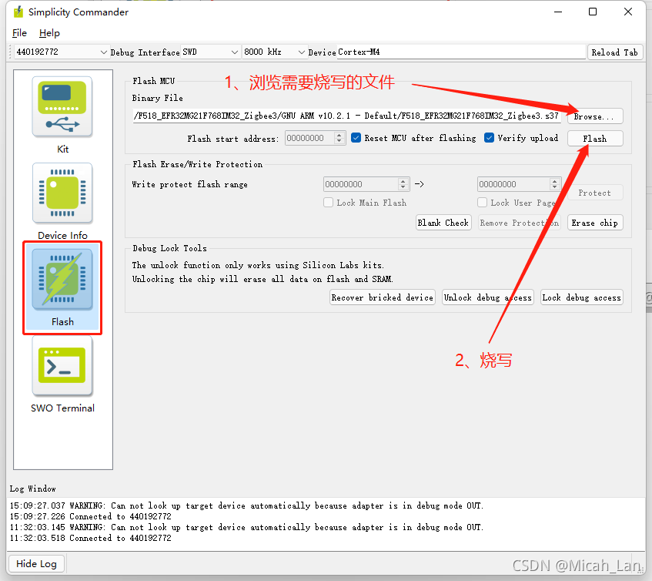Enable Lock Main Flash checkbox
652x581 pixels.
[328, 202]
